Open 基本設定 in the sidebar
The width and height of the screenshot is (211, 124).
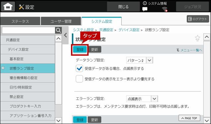pos(28,59)
